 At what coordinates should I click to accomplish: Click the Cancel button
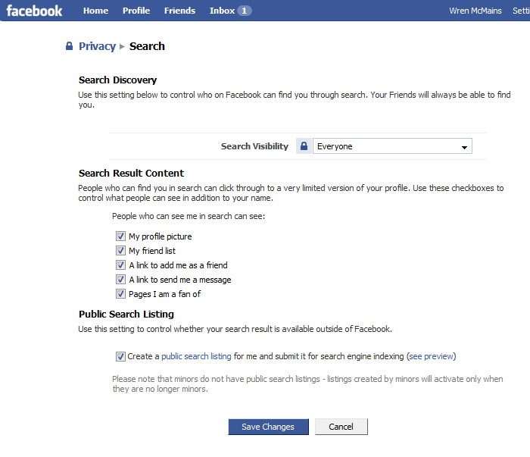341,427
